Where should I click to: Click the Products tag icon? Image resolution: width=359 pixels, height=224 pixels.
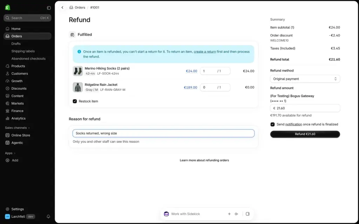click(x=8, y=66)
